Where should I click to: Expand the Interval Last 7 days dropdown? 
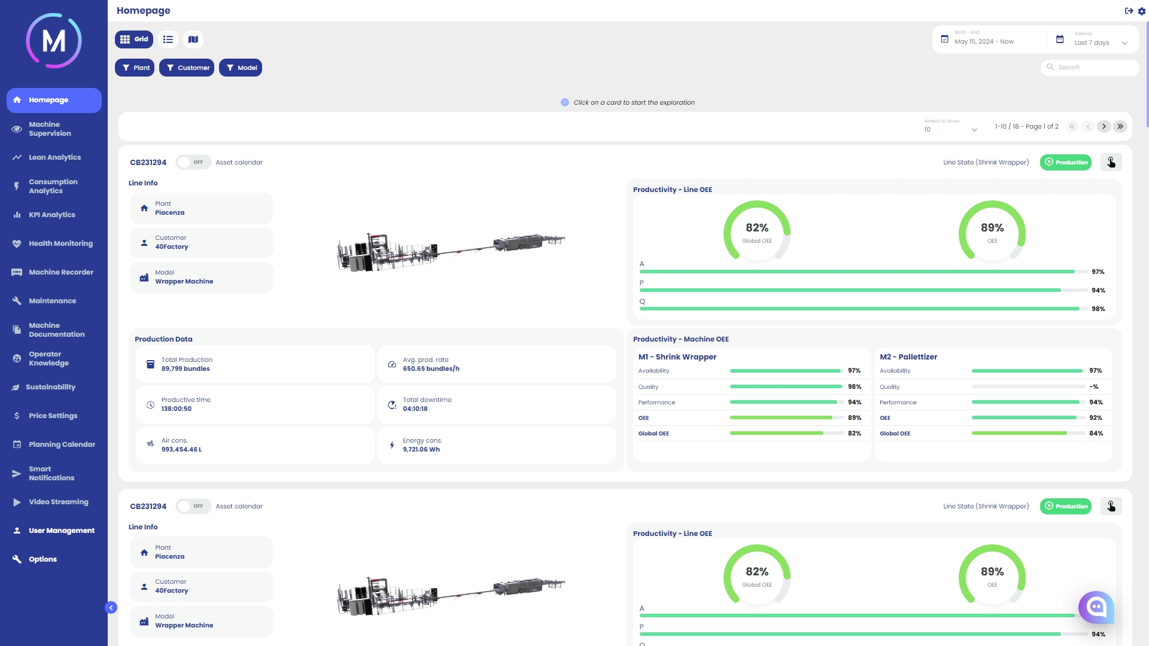(1100, 42)
